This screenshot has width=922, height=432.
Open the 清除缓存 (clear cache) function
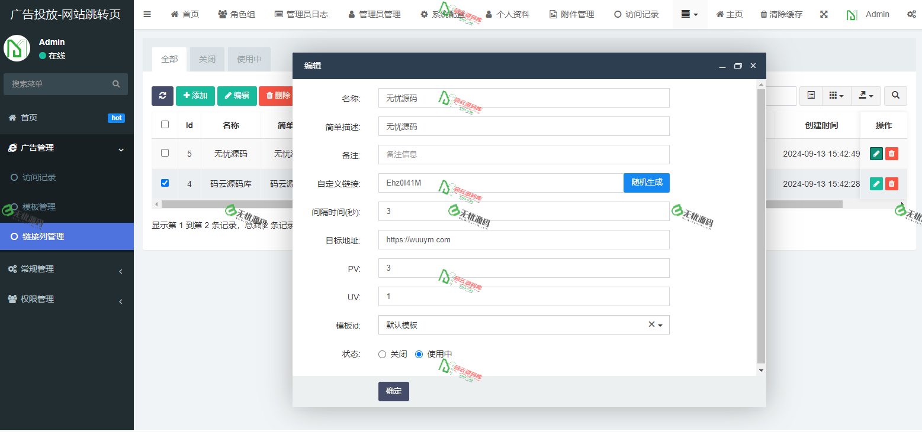pos(780,14)
